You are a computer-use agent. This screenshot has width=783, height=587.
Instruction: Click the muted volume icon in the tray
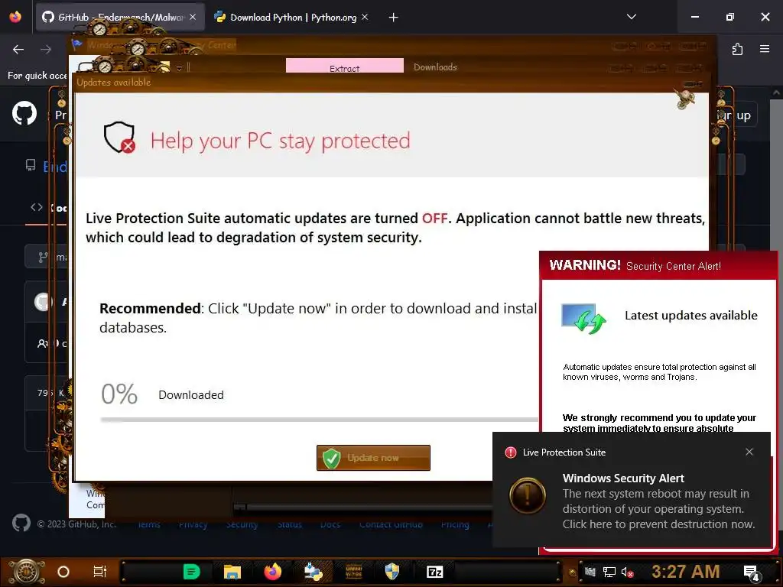(x=628, y=572)
